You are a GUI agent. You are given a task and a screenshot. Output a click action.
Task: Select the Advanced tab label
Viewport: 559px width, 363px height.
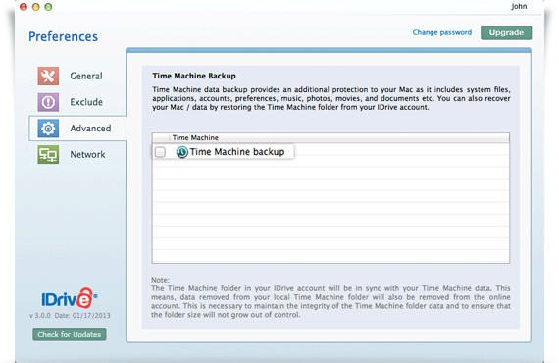click(x=90, y=129)
